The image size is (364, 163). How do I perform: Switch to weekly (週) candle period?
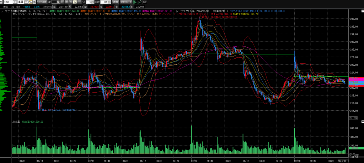66,2
